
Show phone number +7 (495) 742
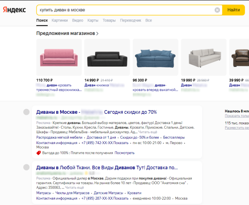(x=105, y=143)
